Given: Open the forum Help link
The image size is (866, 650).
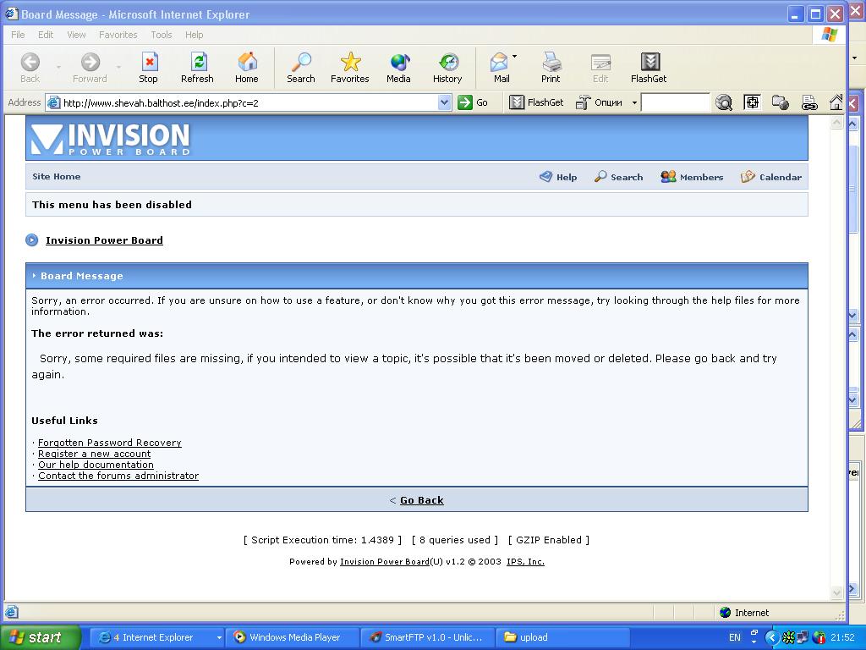Looking at the screenshot, I should click(558, 177).
